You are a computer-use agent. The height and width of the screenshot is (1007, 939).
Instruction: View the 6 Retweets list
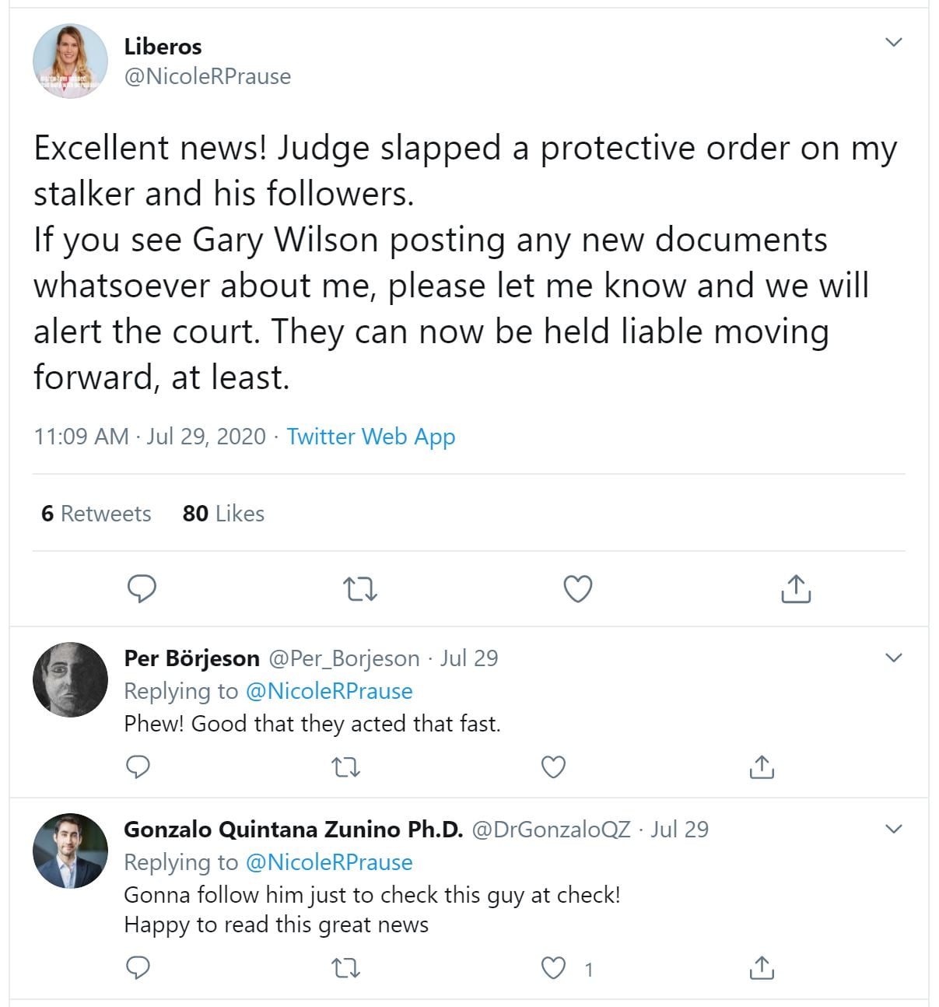coord(96,514)
